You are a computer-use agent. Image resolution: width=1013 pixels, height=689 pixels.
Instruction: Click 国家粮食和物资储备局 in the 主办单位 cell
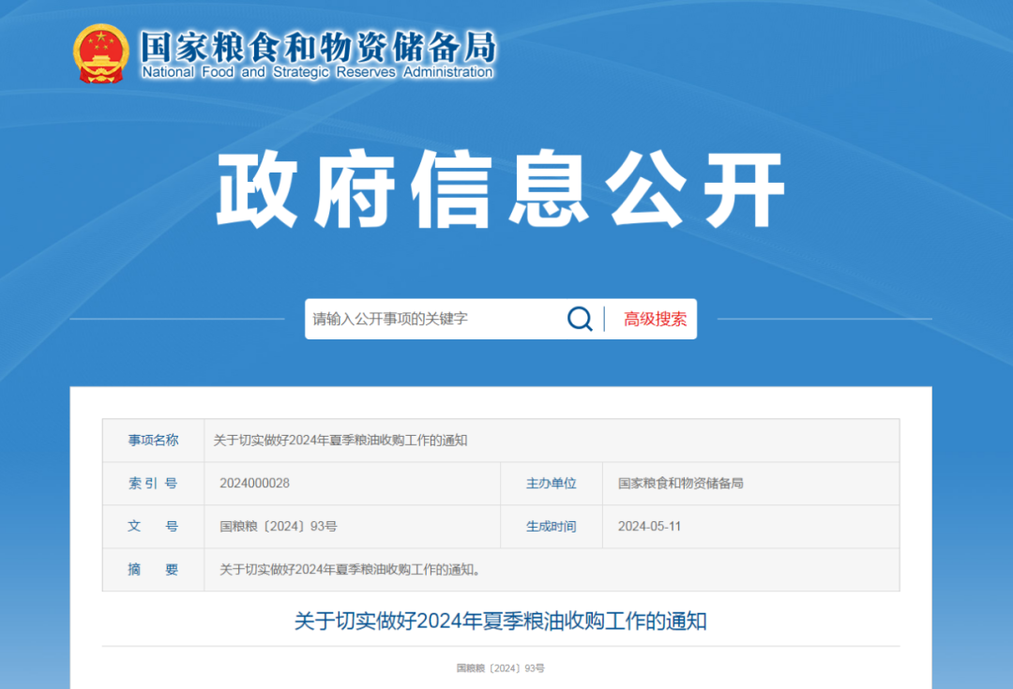tap(683, 483)
